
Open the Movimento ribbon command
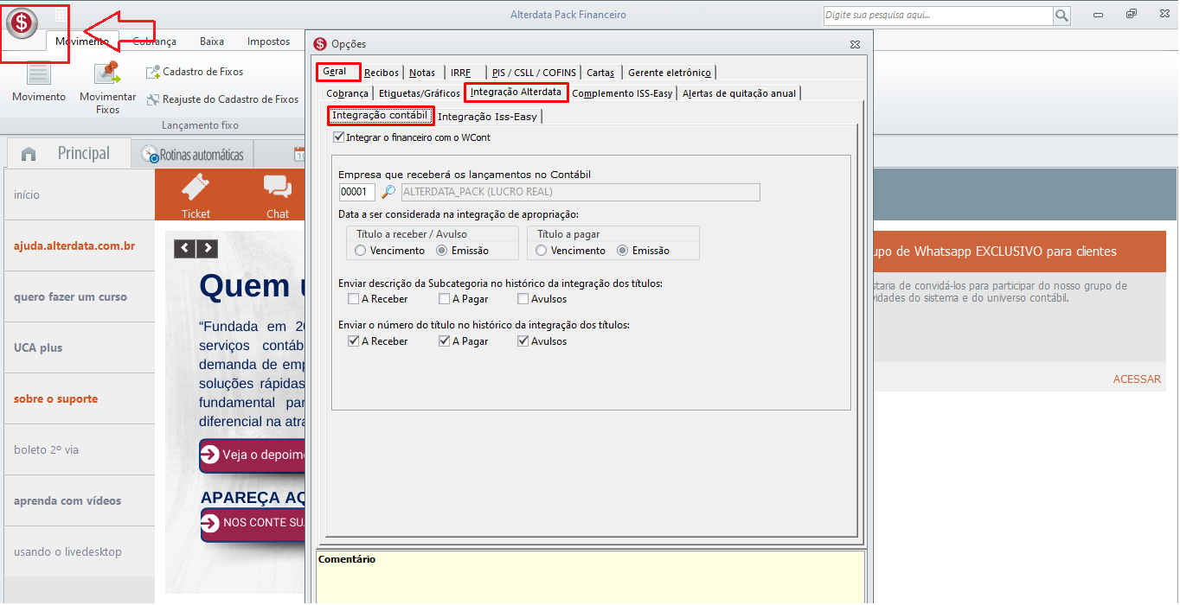coord(39,83)
